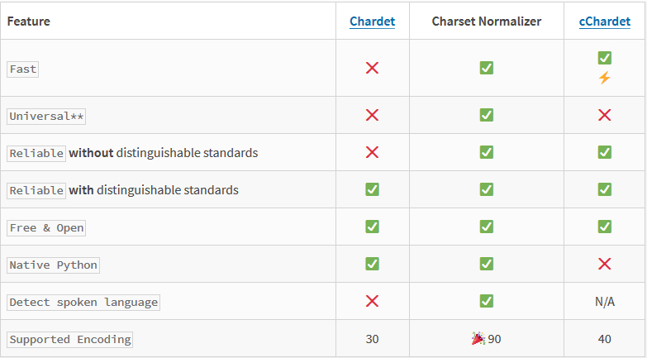Click red X for cChardet Universal
Viewport: 647px width, 358px height.
pos(604,115)
